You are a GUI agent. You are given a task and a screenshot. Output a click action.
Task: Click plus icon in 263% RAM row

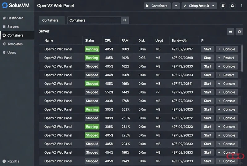(219, 118)
